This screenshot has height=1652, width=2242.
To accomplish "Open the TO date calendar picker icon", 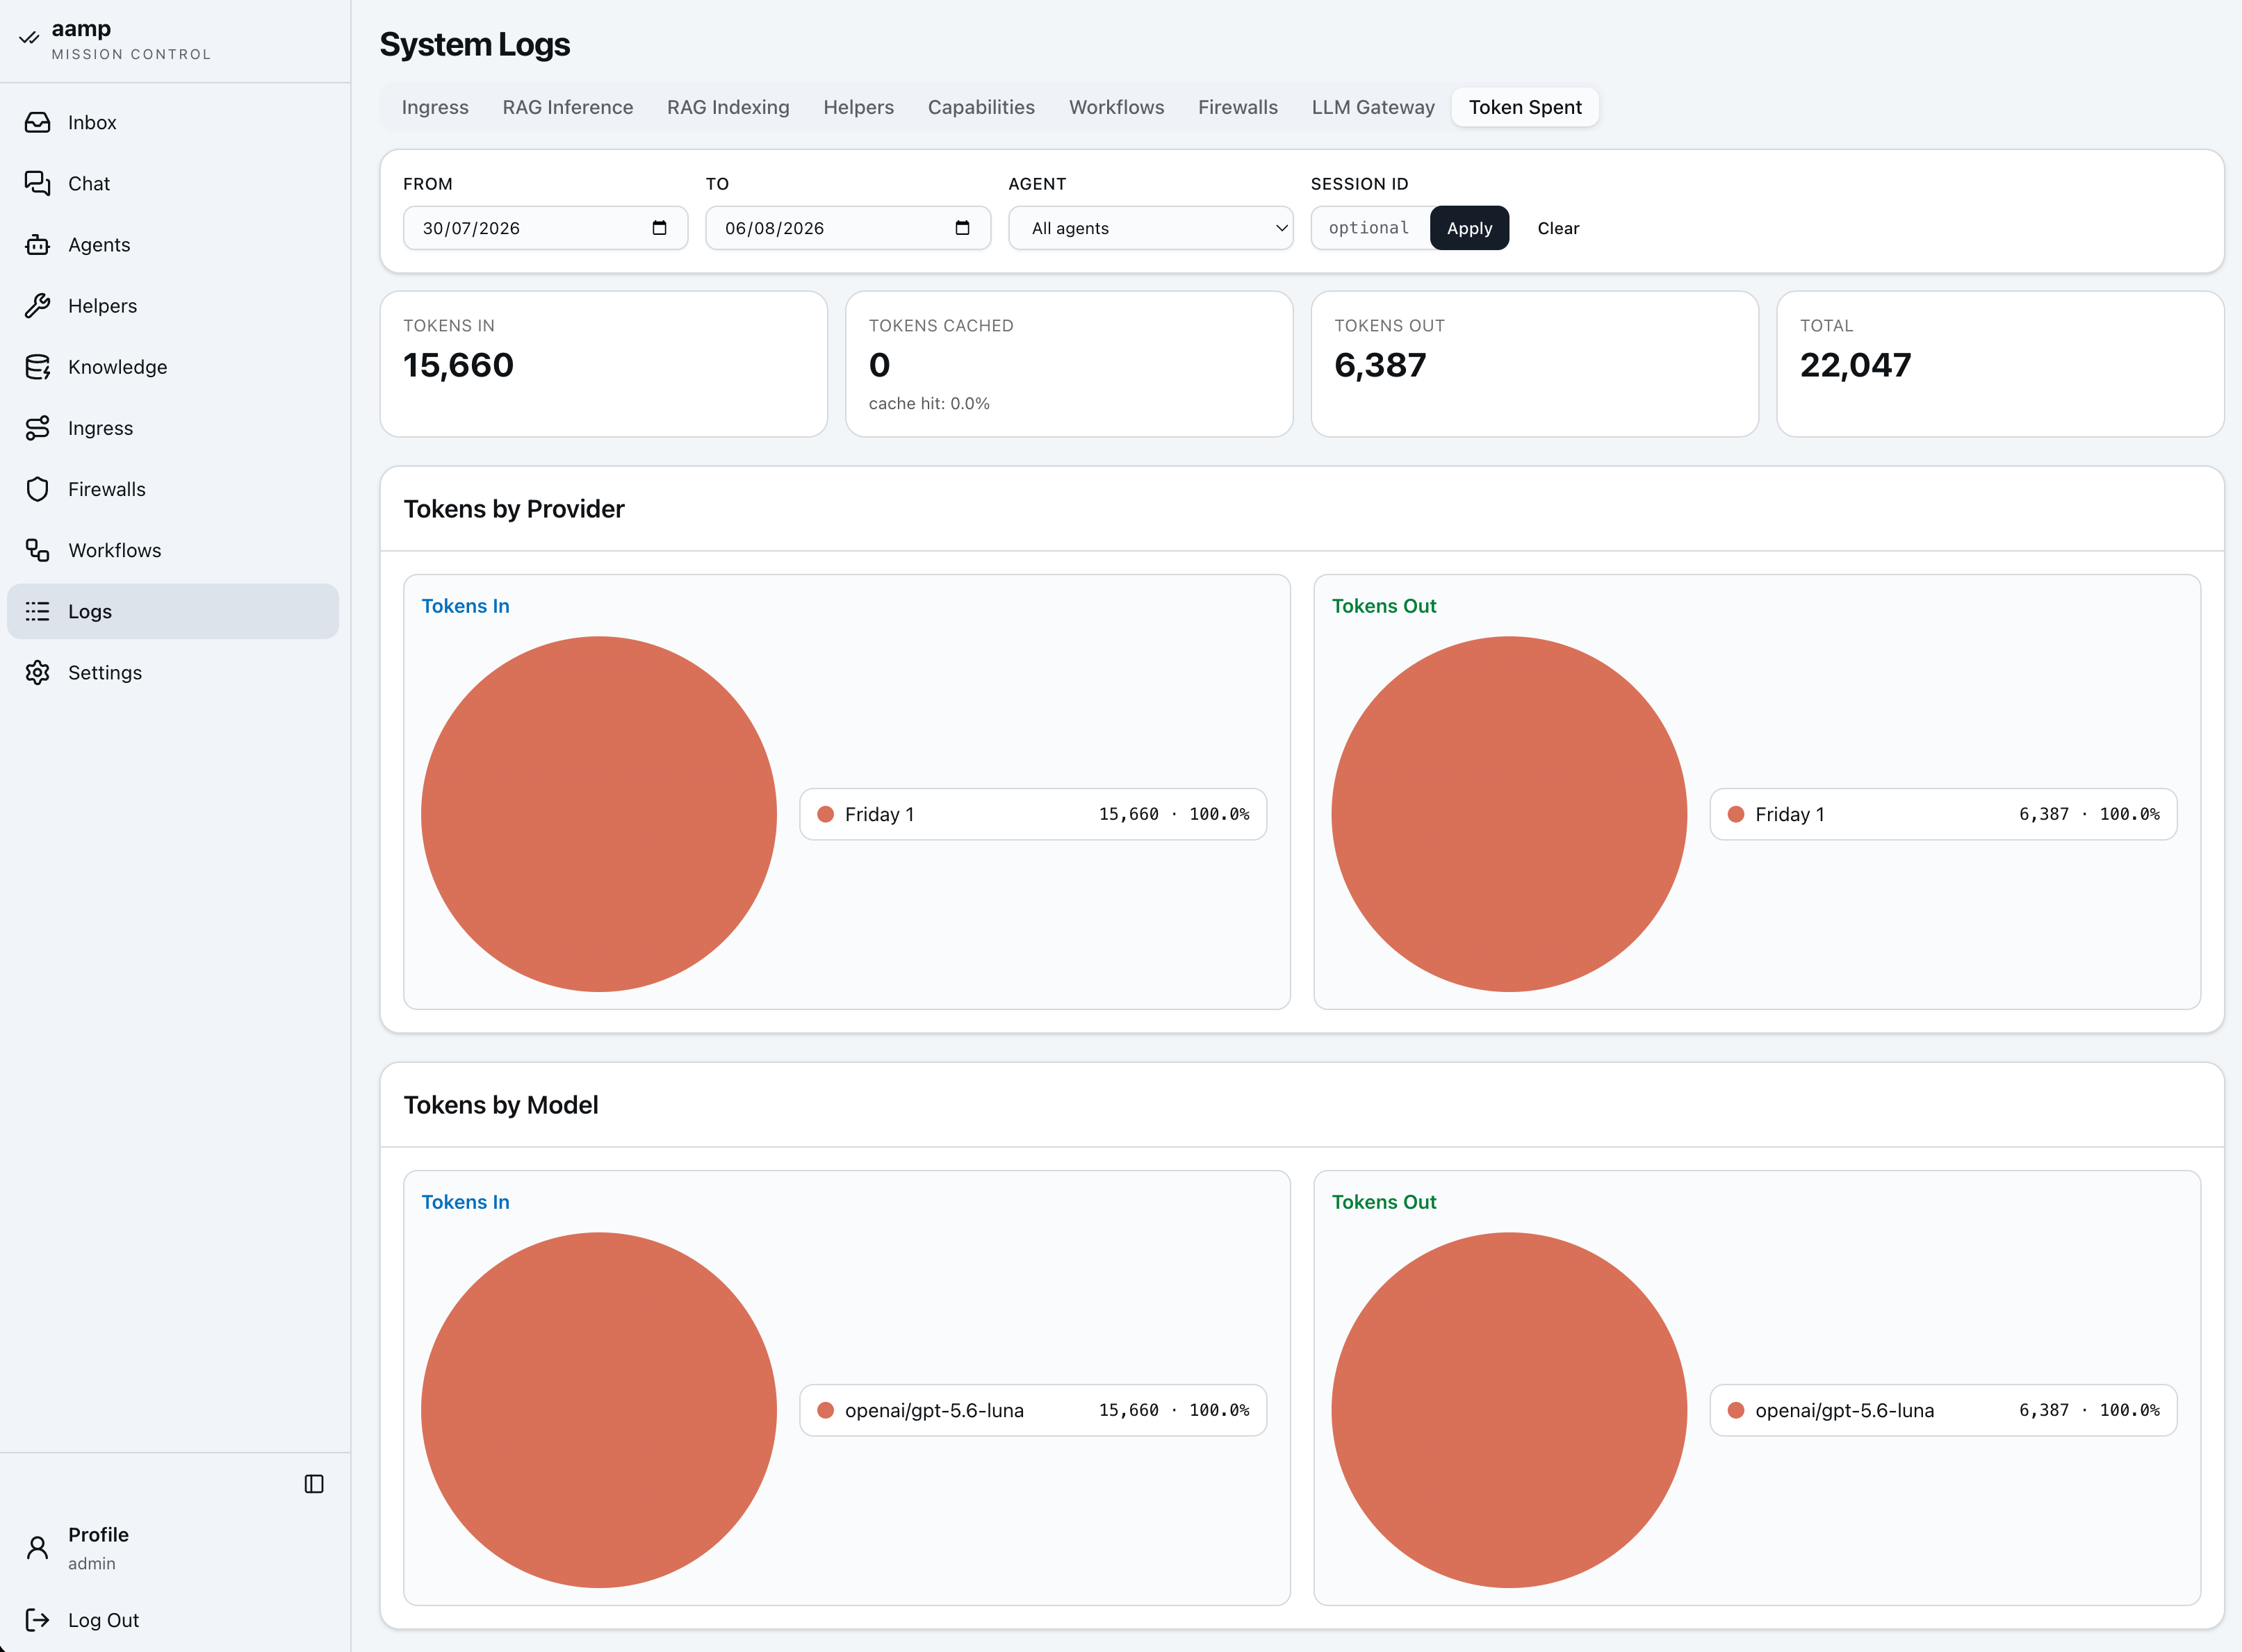I will click(x=963, y=228).
